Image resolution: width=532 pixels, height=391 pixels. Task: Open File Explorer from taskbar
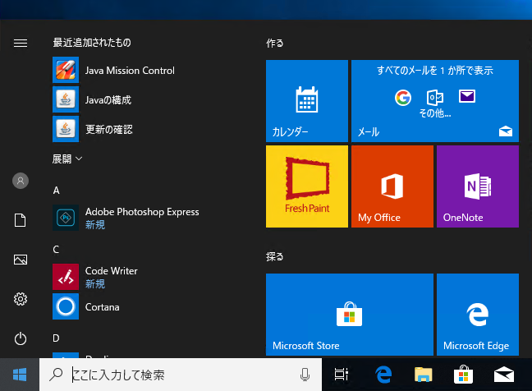coord(423,375)
